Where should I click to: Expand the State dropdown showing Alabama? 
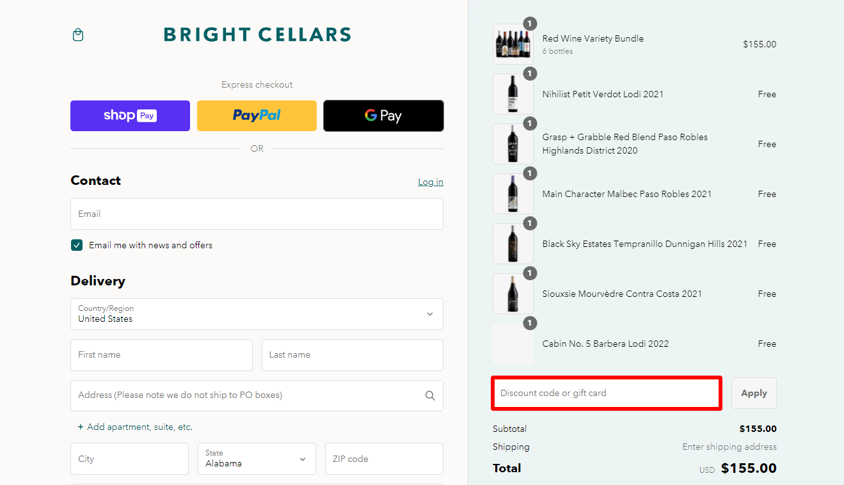click(x=257, y=459)
